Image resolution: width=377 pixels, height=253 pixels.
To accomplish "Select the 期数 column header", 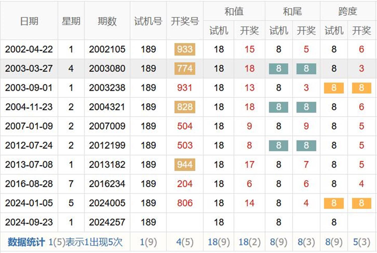I will (107, 21).
